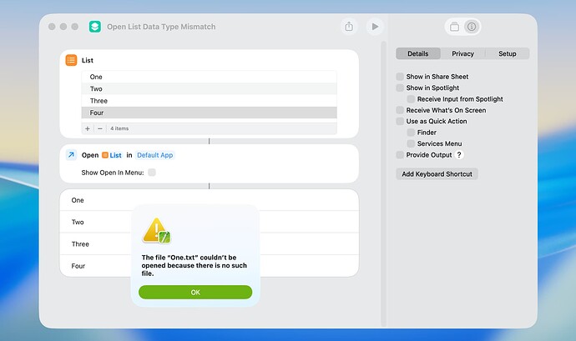The image size is (576, 341).
Task: Click the orange List action icon
Action: [x=71, y=60]
